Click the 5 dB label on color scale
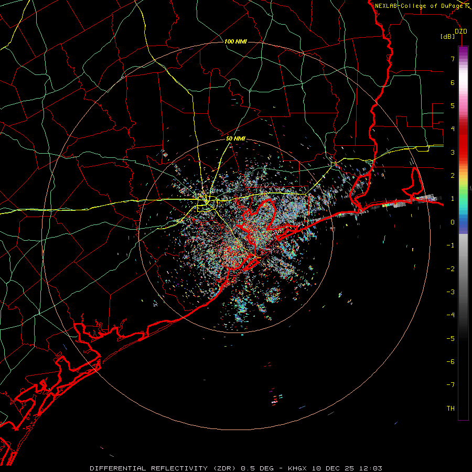This screenshot has width=472, height=472. point(453,105)
